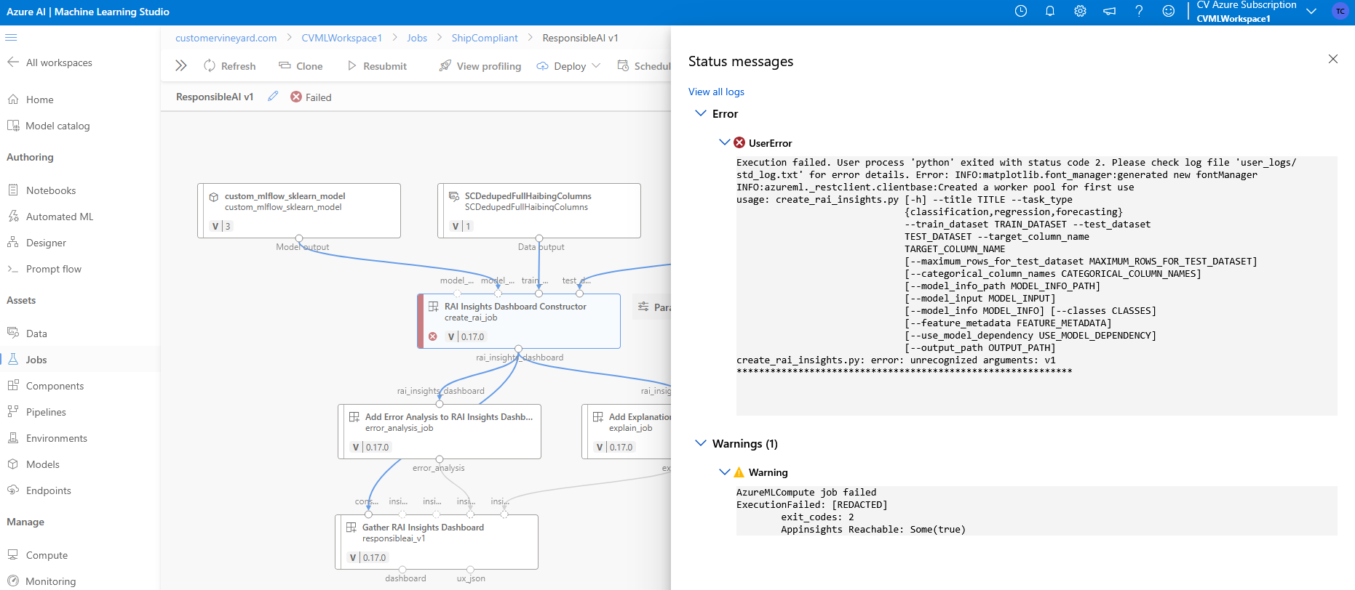The width and height of the screenshot is (1355, 590).
Task: Click the yellow Warning triangle icon
Action: [x=739, y=472]
